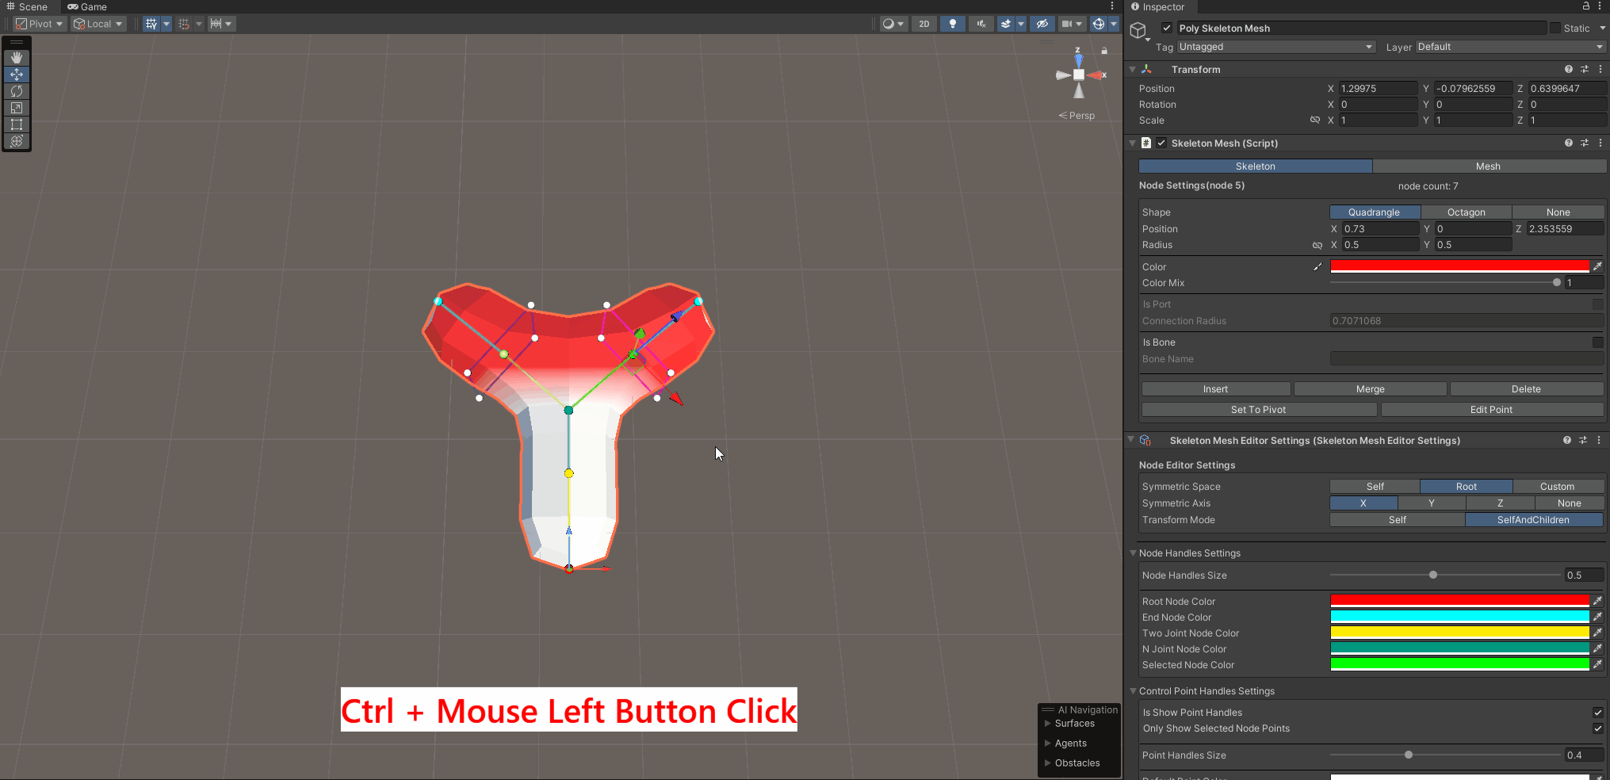Screen dimensions: 1610x780
Task: Open the Tag dropdown
Action: pos(1275,47)
